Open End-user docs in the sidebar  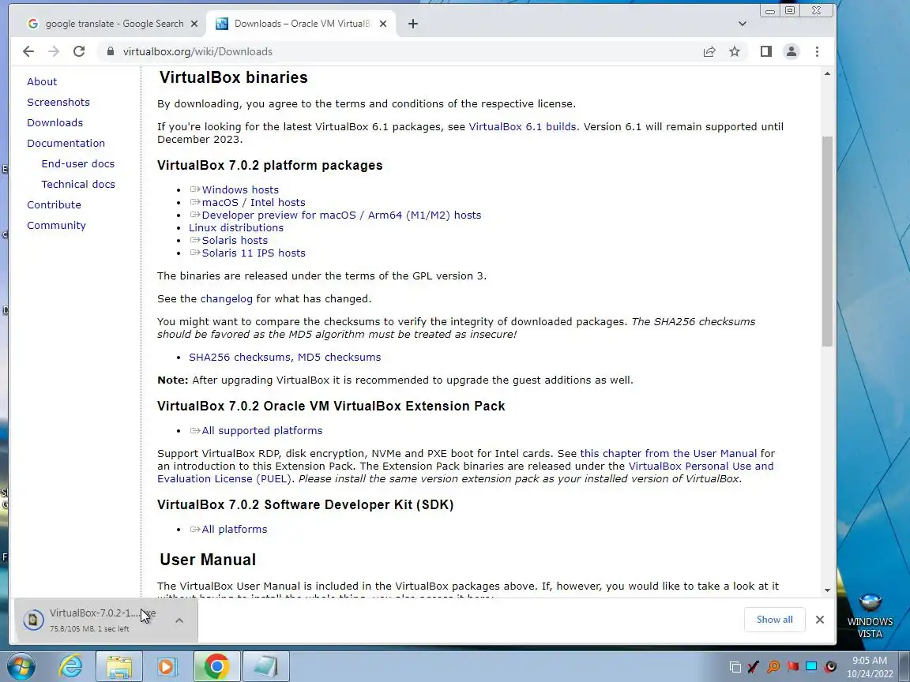pos(77,163)
